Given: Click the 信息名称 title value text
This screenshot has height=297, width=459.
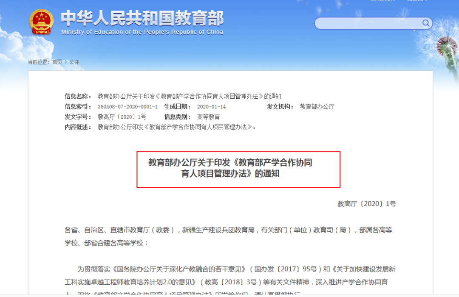Looking at the screenshot, I should [190, 97].
